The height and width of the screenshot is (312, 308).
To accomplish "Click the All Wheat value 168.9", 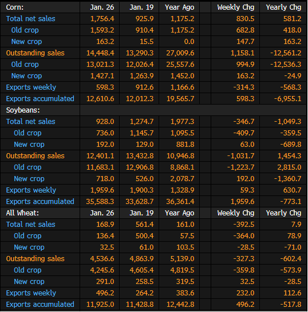I will click(105, 225).
